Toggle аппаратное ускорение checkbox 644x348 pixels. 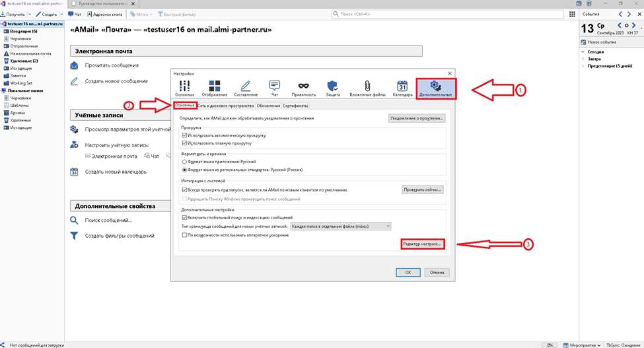click(x=184, y=235)
